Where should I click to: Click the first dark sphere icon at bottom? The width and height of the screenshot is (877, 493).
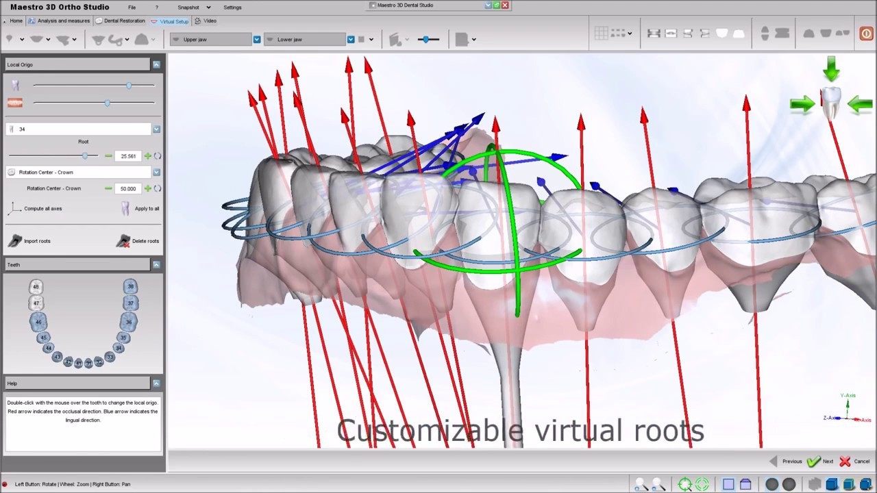(x=771, y=485)
